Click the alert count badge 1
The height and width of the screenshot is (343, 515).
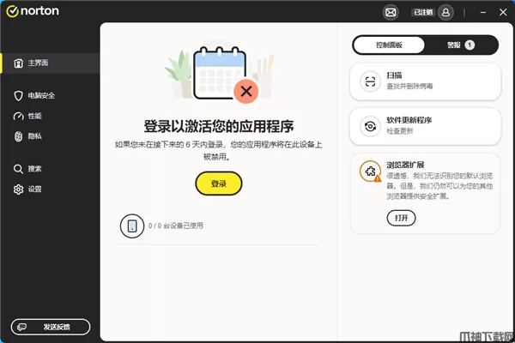pyautogui.click(x=470, y=45)
